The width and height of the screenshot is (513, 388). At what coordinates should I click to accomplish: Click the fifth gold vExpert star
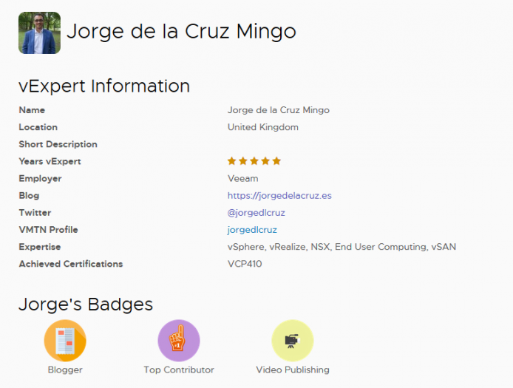pos(276,161)
